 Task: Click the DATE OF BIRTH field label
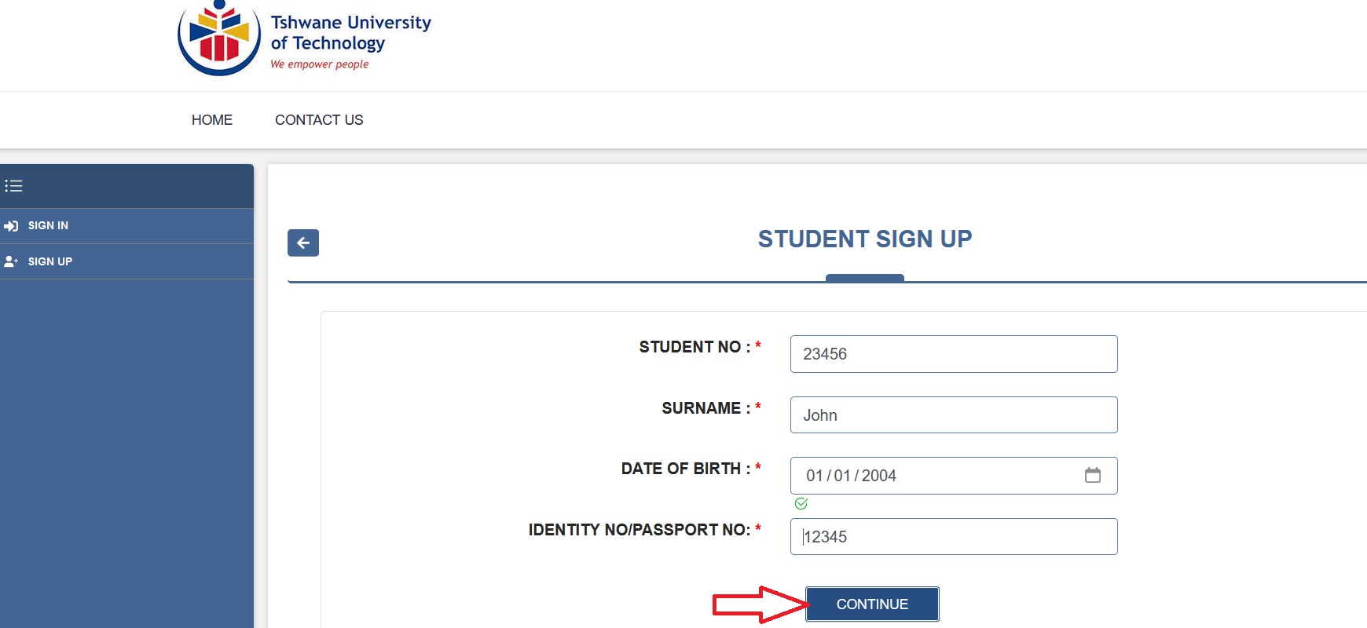point(680,469)
